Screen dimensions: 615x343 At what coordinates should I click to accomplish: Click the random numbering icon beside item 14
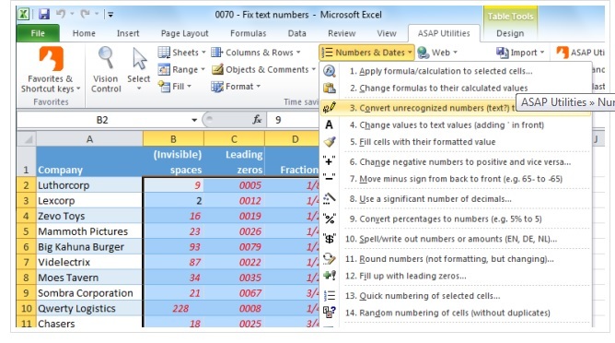point(329,313)
